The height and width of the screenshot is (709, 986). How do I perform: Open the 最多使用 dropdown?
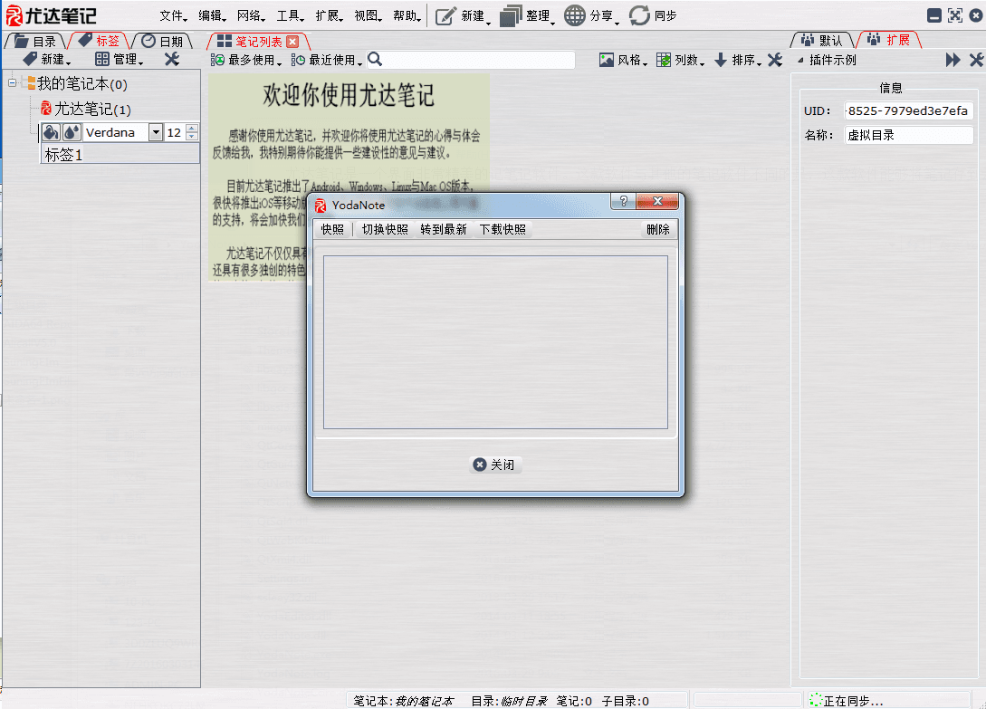[x=246, y=60]
